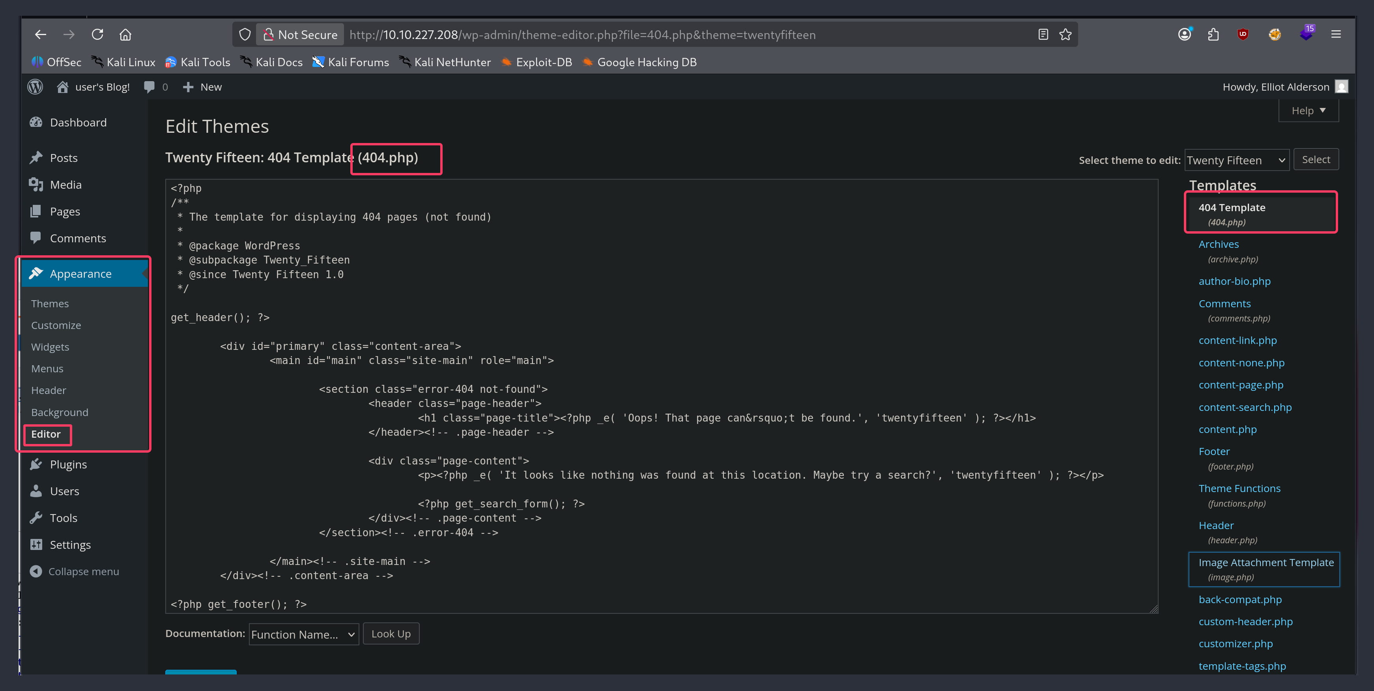1374x691 pixels.
Task: Open Settings in the admin sidebar
Action: [x=70, y=544]
